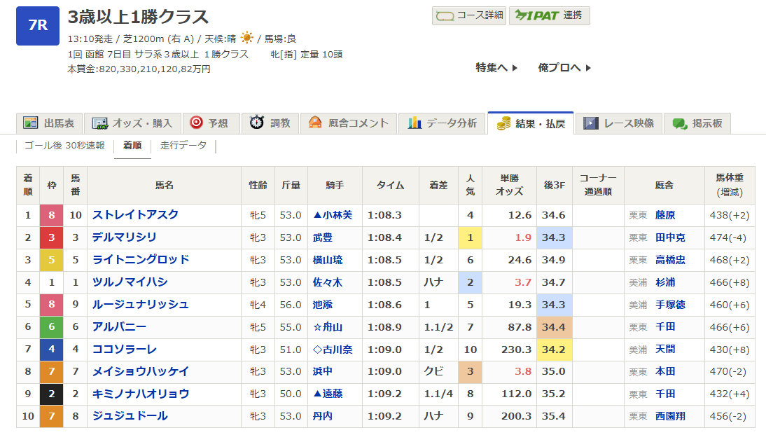Open trainer 本田 page
The width and height of the screenshot is (766, 442).
[x=665, y=371]
